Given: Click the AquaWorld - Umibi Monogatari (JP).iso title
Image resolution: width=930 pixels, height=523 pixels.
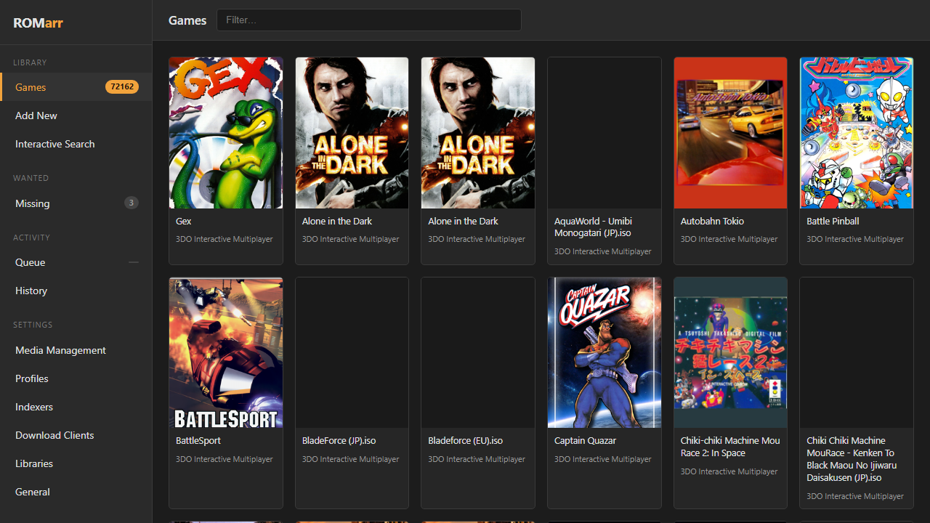Looking at the screenshot, I should pyautogui.click(x=593, y=227).
